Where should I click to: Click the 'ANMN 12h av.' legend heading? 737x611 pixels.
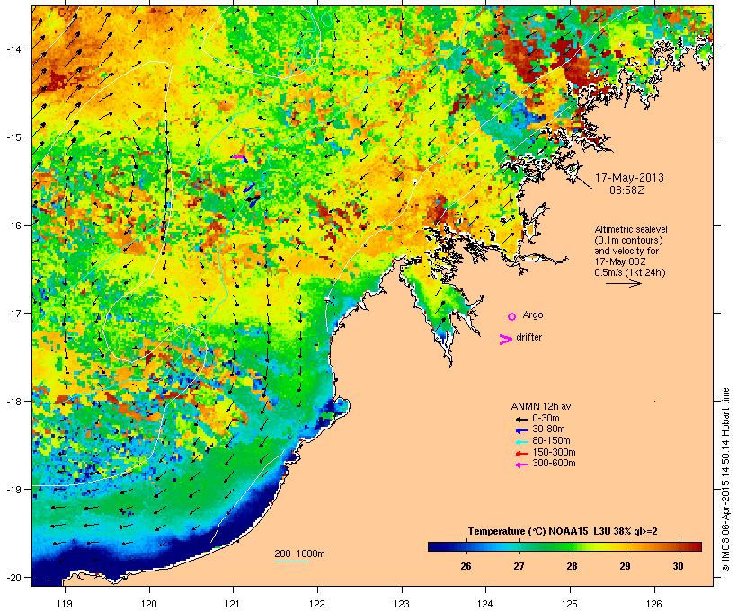pyautogui.click(x=542, y=406)
